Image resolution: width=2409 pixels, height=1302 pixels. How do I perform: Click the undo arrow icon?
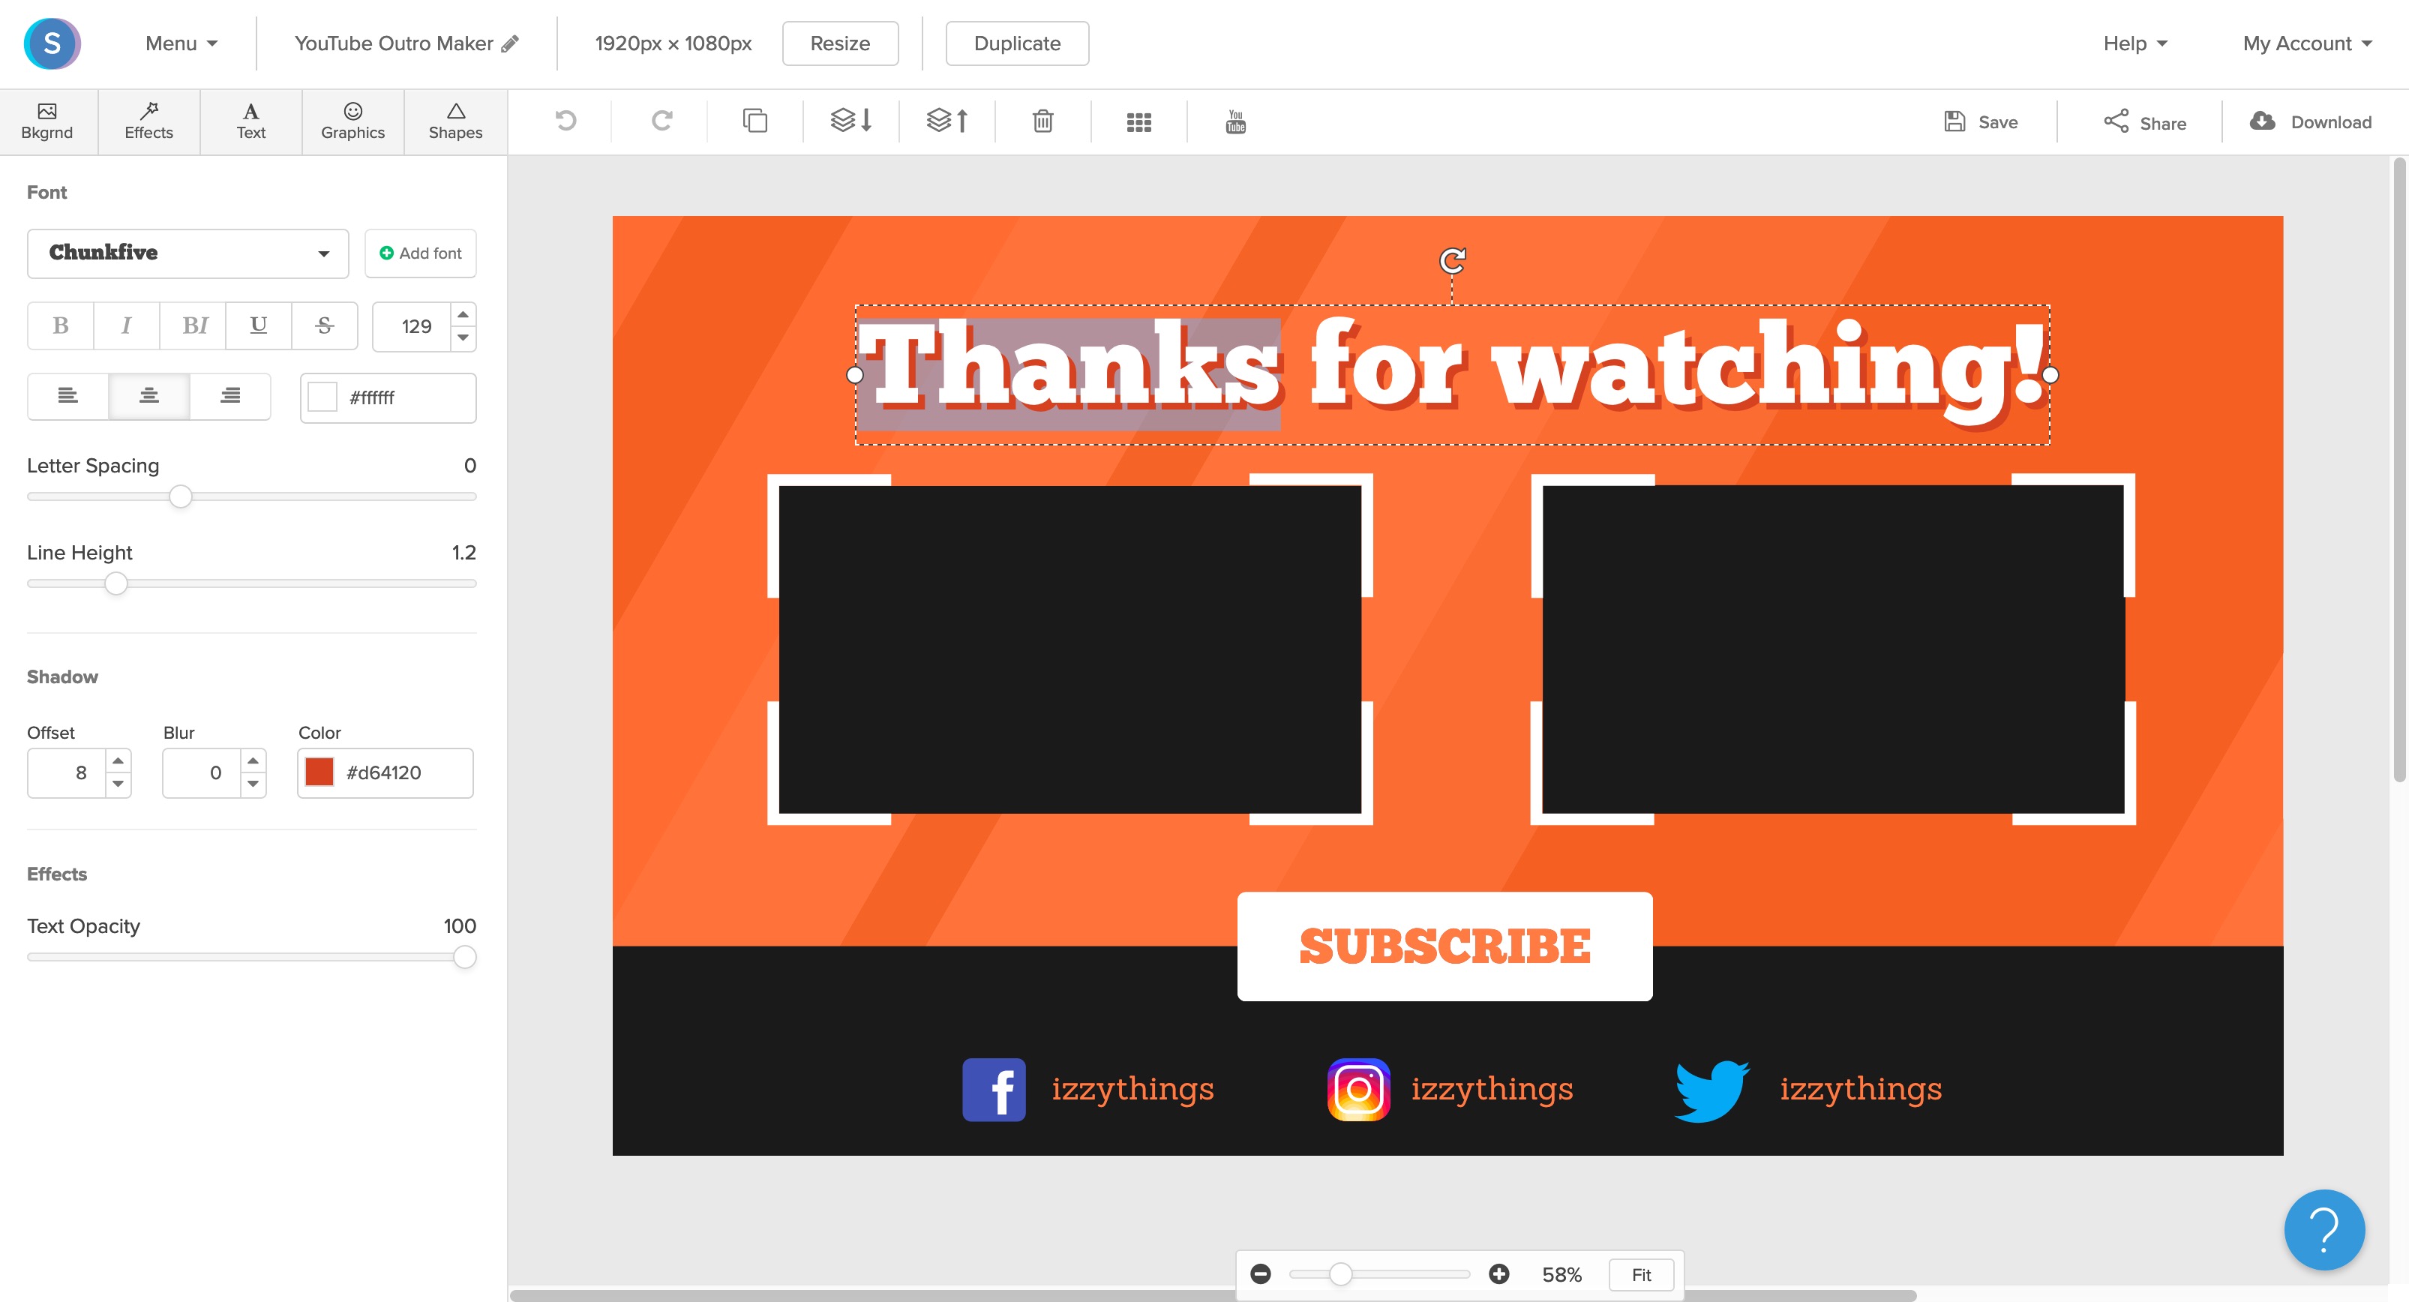(565, 121)
